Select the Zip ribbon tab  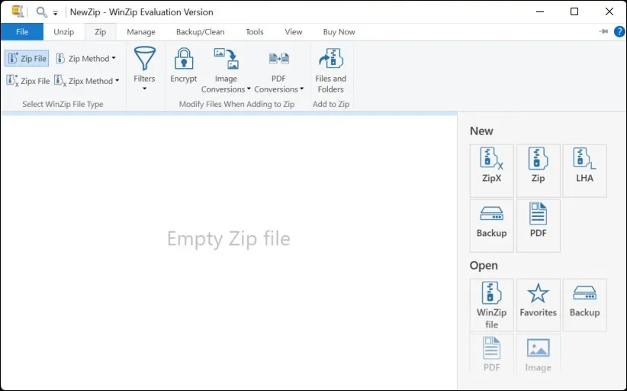pos(101,31)
